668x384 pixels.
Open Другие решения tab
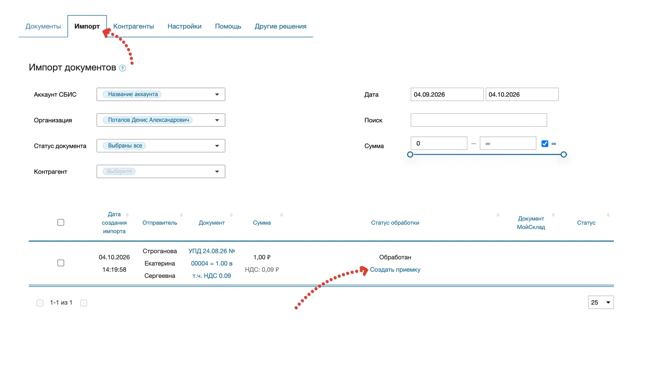[x=280, y=26]
